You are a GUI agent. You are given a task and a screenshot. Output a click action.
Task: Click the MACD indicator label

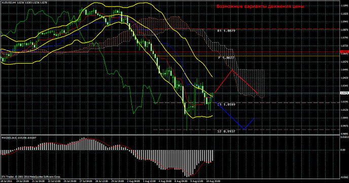(19, 138)
